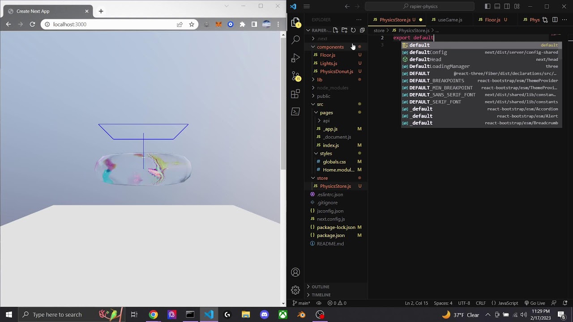Refresh the Explorer file tree

click(x=353, y=30)
